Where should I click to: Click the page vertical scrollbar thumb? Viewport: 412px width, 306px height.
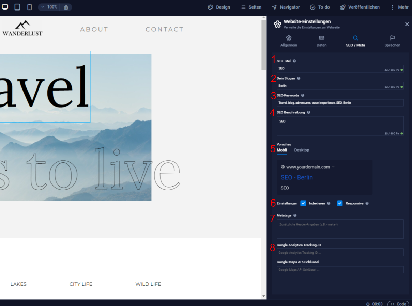click(x=264, y=45)
